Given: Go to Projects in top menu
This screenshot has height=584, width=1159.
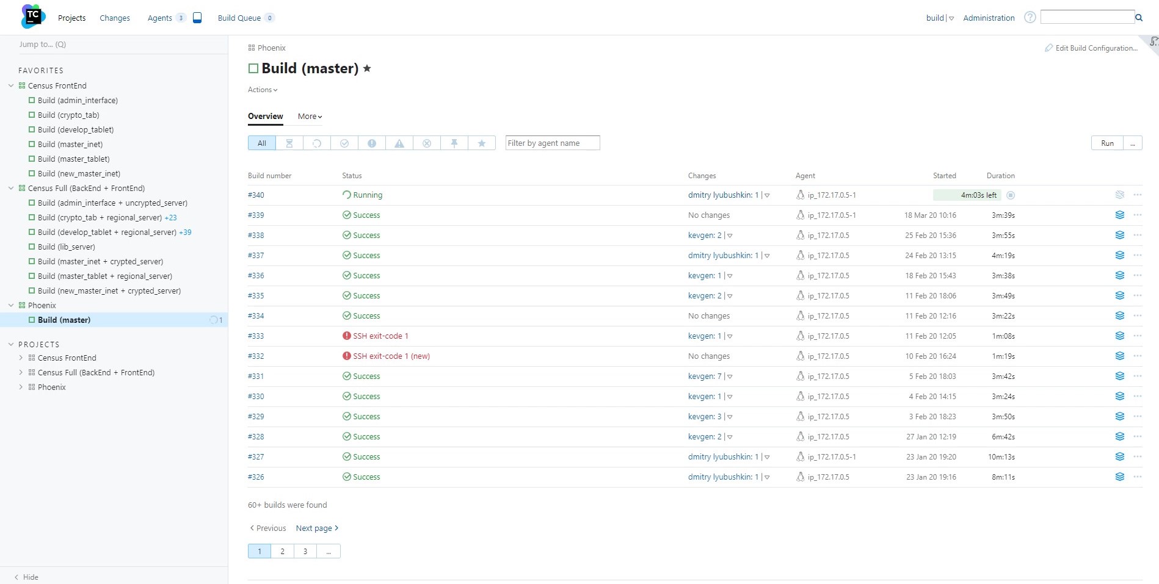Looking at the screenshot, I should pos(71,18).
